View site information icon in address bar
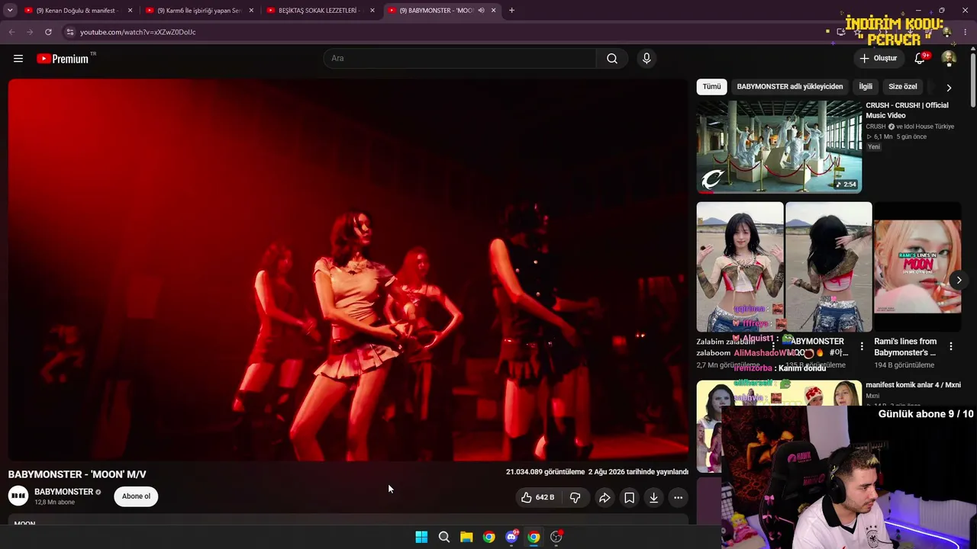This screenshot has height=549, width=977. pos(69,32)
